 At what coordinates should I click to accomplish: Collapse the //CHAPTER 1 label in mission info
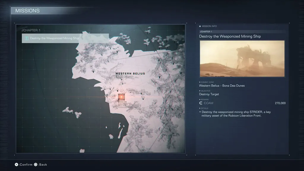[x=206, y=31]
